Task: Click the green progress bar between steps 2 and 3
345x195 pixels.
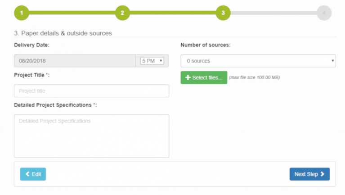Action: pos(172,13)
